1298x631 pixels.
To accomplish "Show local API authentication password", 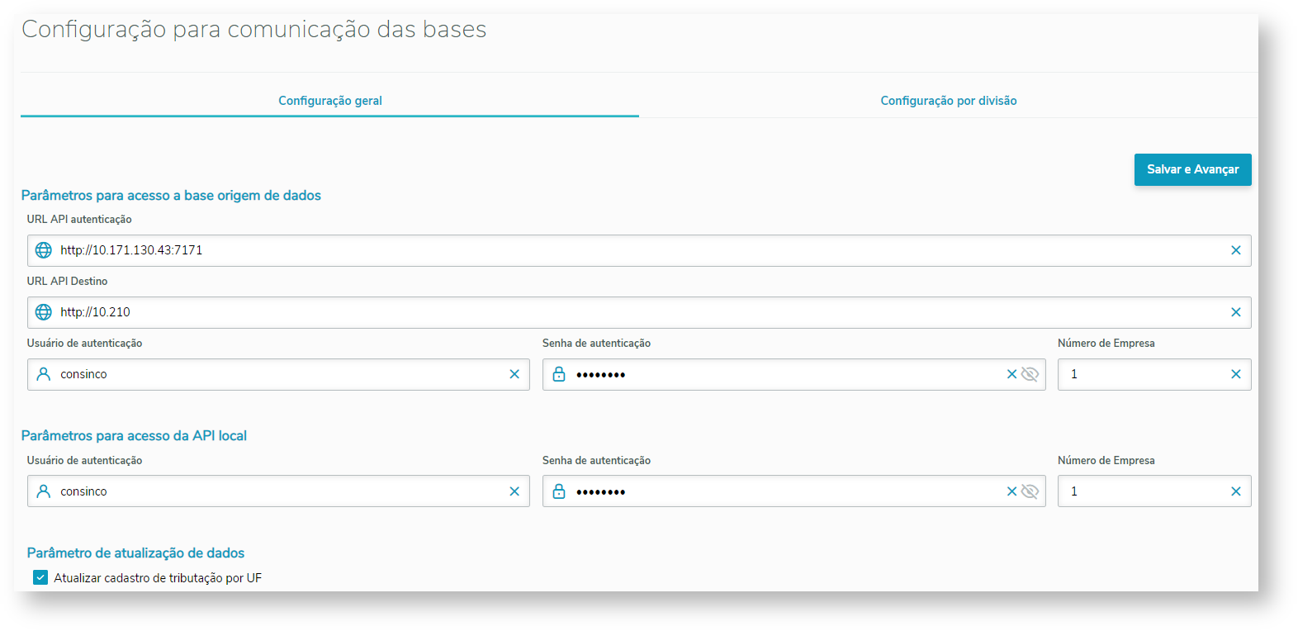I will tap(1030, 491).
